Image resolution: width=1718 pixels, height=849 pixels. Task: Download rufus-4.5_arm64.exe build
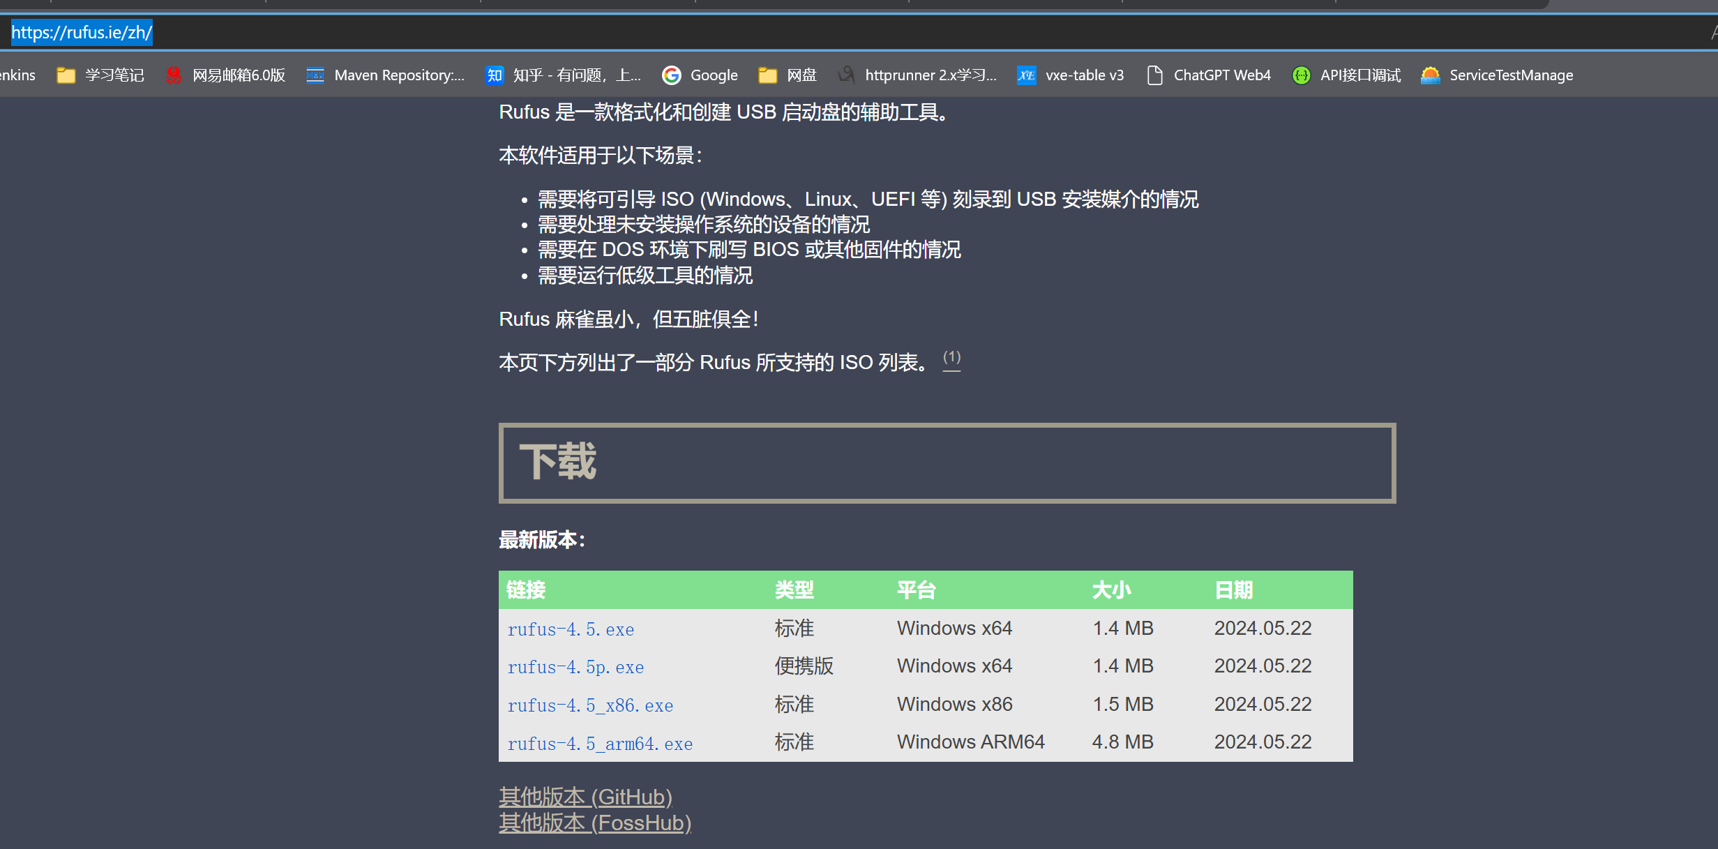[x=600, y=744]
